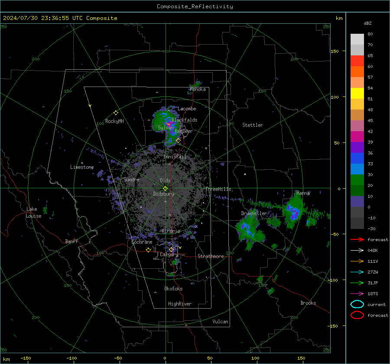The image size is (390, 364).
Task: Click the white asterisk east of Innisfail
Action: coord(206,148)
